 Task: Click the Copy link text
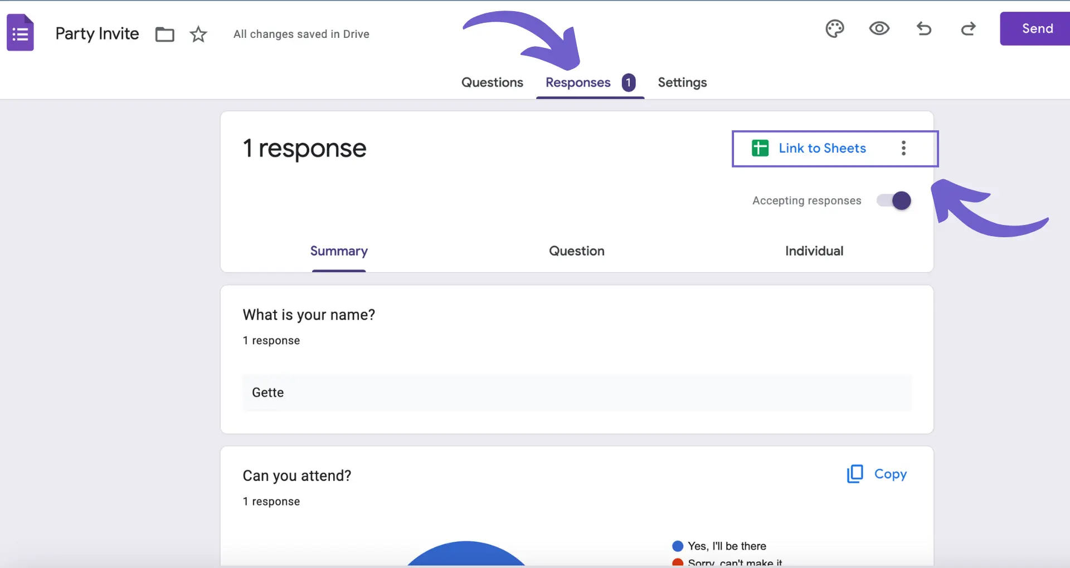tap(891, 474)
